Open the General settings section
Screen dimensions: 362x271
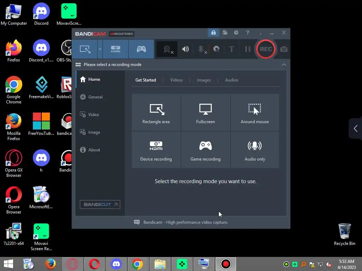(100, 97)
